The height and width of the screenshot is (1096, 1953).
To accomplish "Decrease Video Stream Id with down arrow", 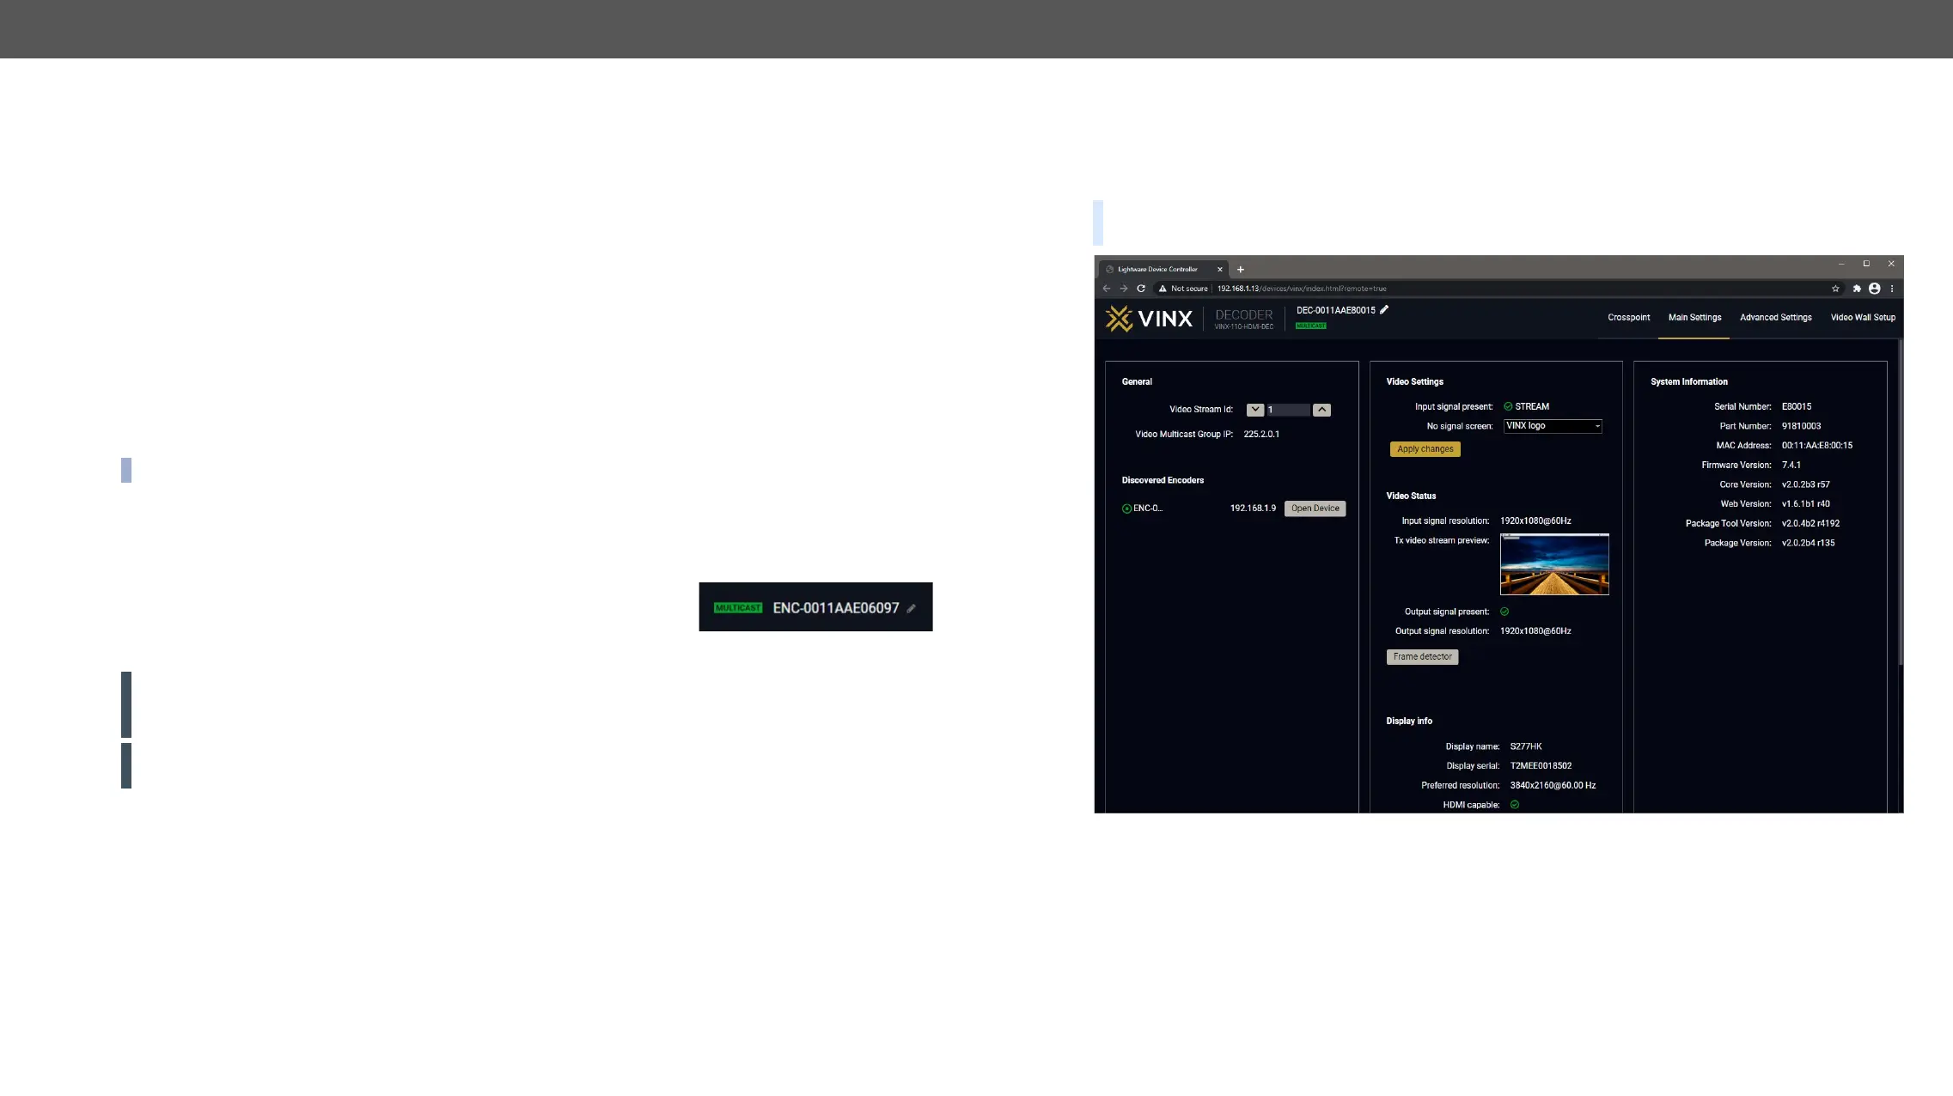I will (x=1255, y=410).
